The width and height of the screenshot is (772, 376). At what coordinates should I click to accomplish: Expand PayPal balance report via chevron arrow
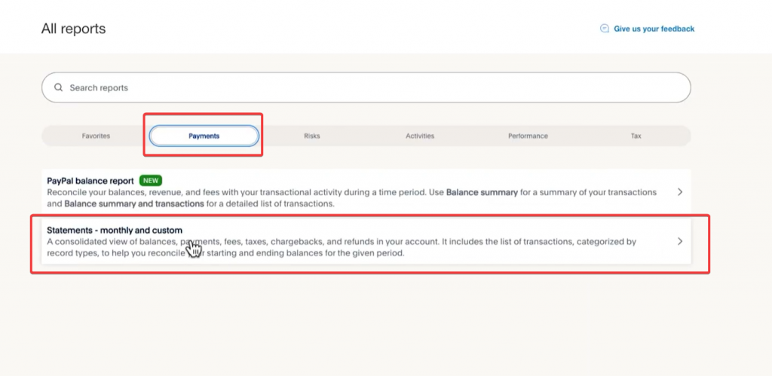(x=679, y=192)
